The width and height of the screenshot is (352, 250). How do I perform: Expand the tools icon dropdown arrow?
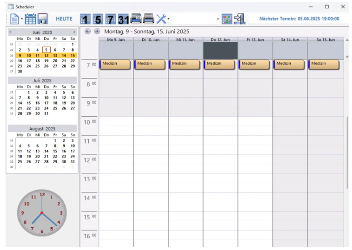[x=168, y=19]
